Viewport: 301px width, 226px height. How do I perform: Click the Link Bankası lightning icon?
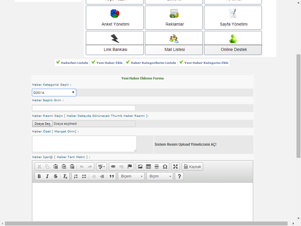point(115,39)
